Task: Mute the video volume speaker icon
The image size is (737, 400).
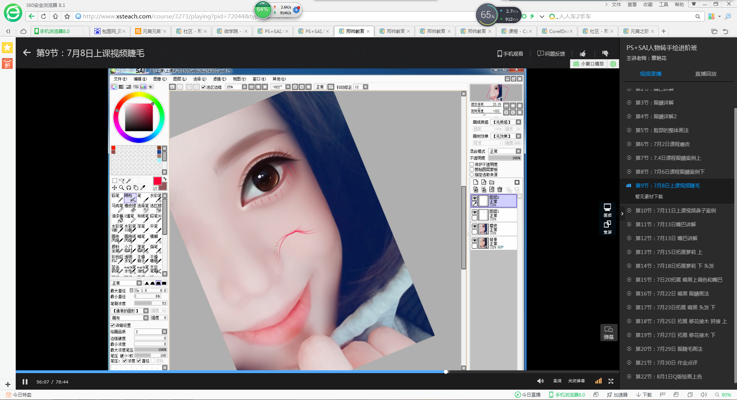Action: (x=540, y=381)
